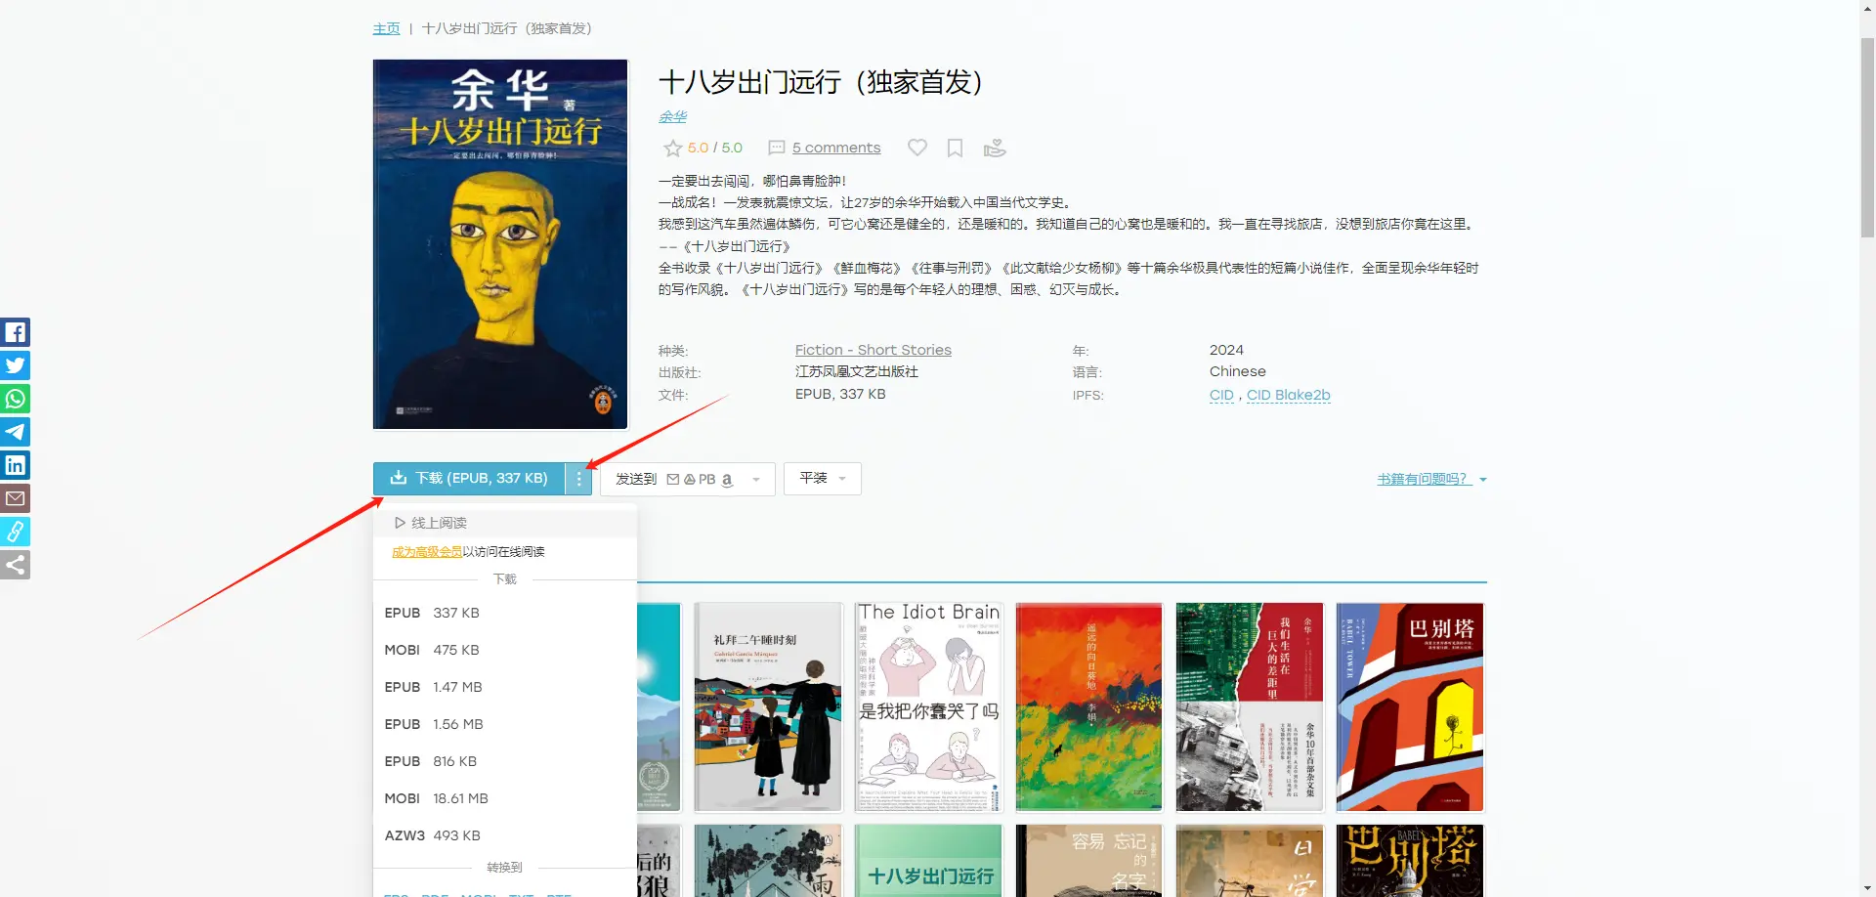Open the 平装 dropdown

pos(822,479)
